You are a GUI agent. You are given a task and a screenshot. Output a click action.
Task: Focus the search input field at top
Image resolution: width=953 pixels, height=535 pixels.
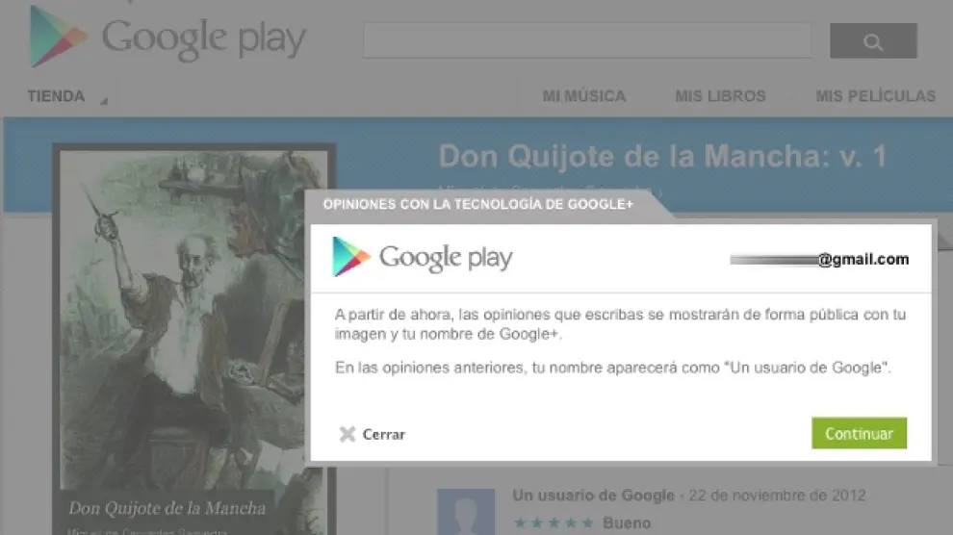586,40
